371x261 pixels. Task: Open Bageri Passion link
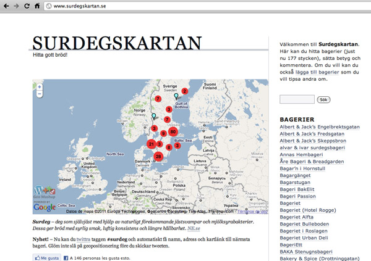[297, 196]
